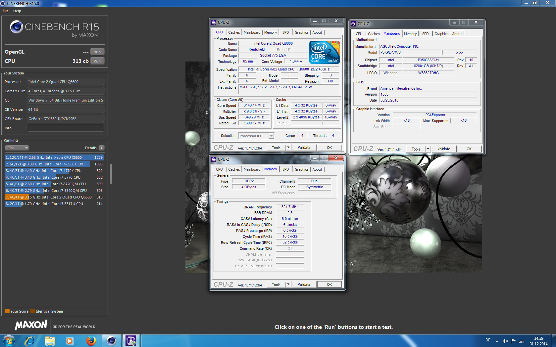Select ranking entry Core i5-3317U CPU
The image size is (556, 347).
pyautogui.click(x=55, y=204)
